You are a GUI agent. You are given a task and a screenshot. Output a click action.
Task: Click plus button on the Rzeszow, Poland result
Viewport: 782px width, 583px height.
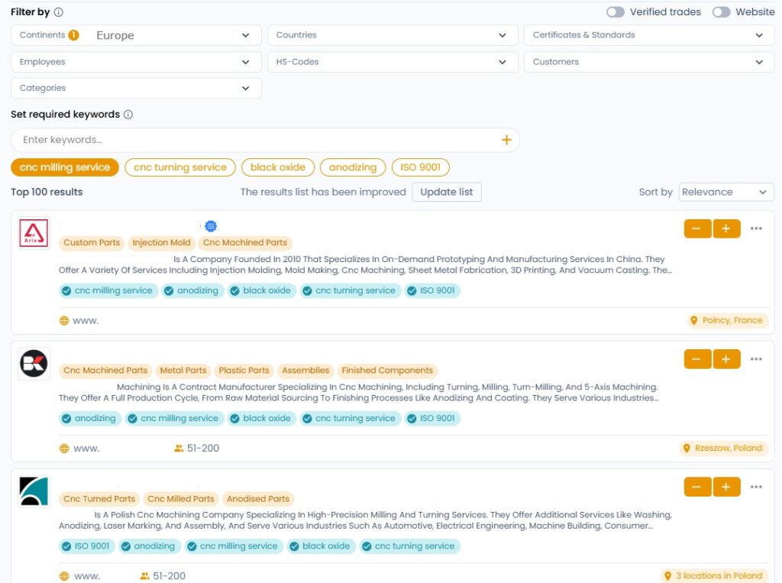click(x=726, y=358)
